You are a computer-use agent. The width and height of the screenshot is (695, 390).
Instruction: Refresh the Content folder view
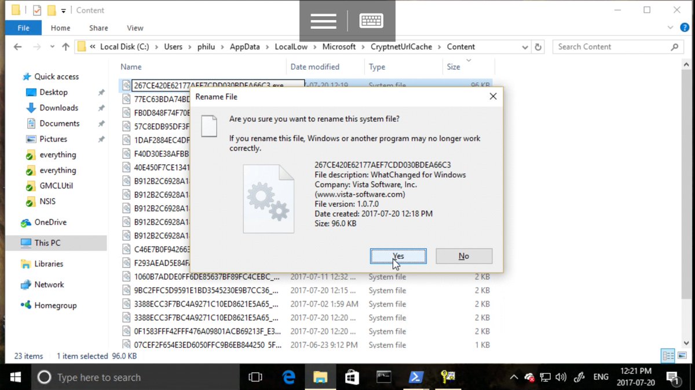(x=538, y=47)
